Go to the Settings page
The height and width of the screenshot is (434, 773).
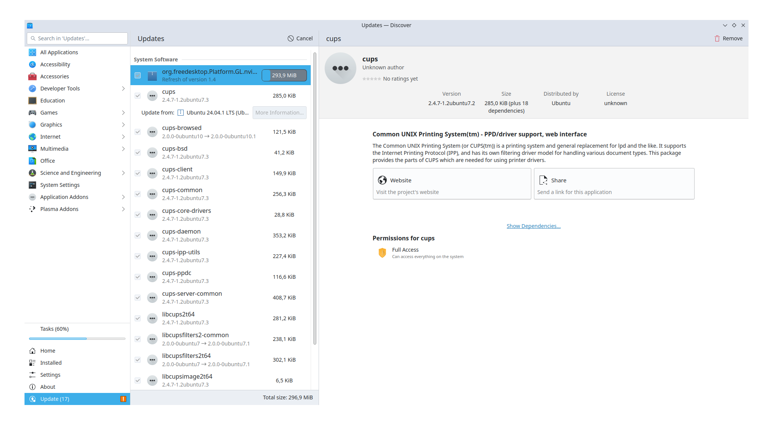[50, 375]
